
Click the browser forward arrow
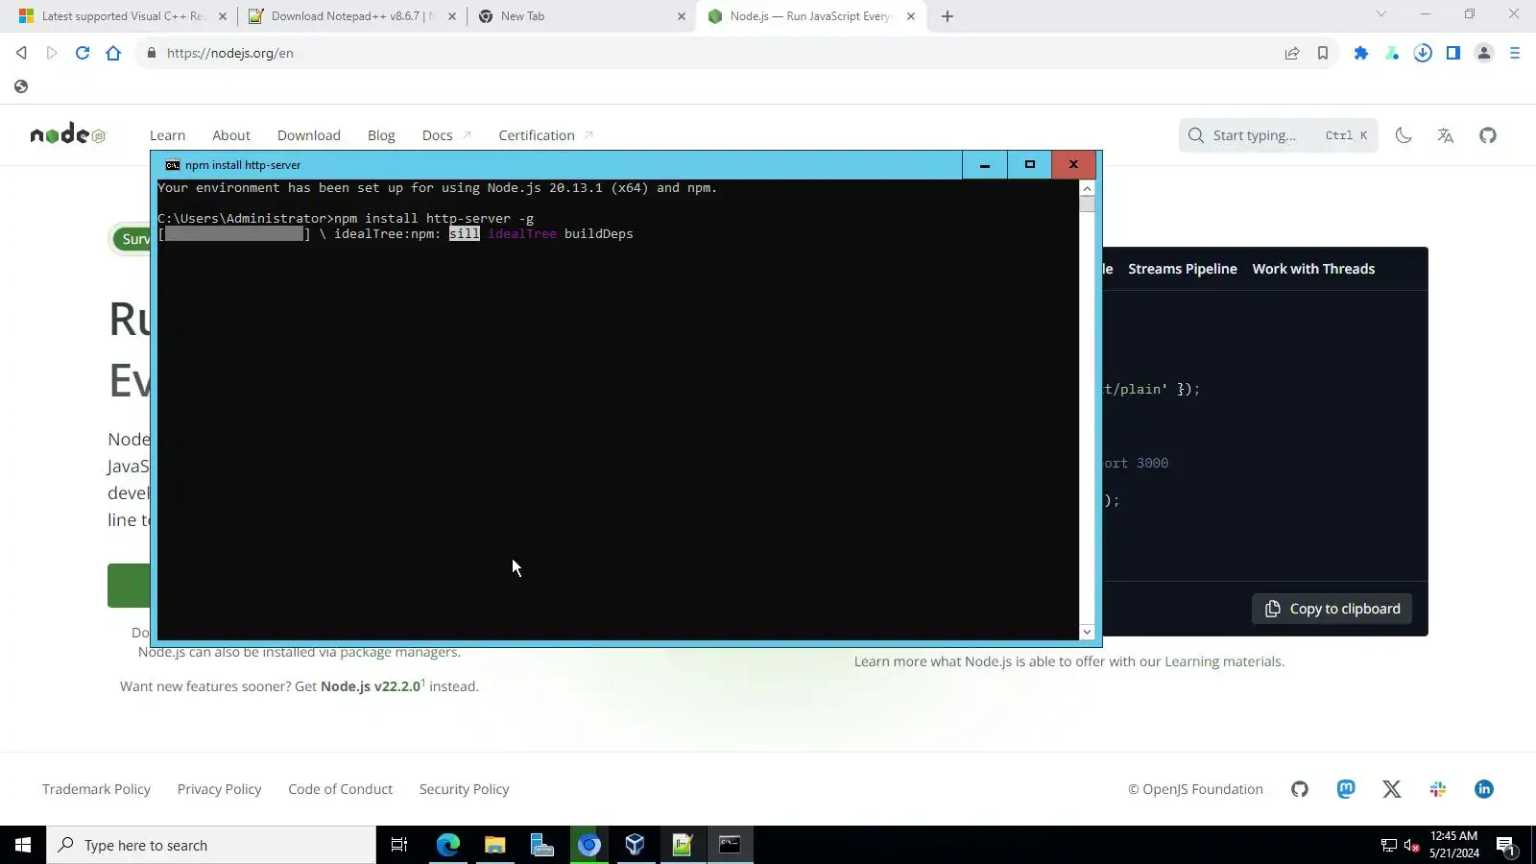[52, 53]
